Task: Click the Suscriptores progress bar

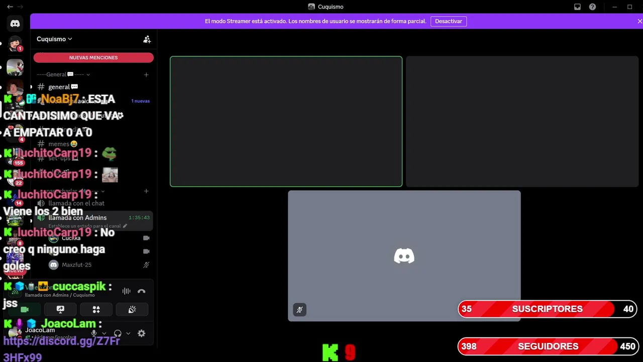Action: pyautogui.click(x=548, y=309)
